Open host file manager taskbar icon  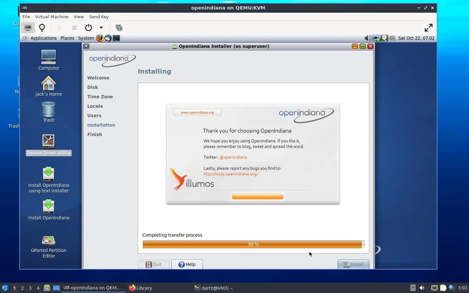coord(47,288)
